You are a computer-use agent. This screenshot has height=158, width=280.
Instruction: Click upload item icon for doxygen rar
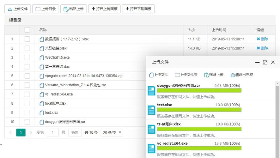[151, 91]
